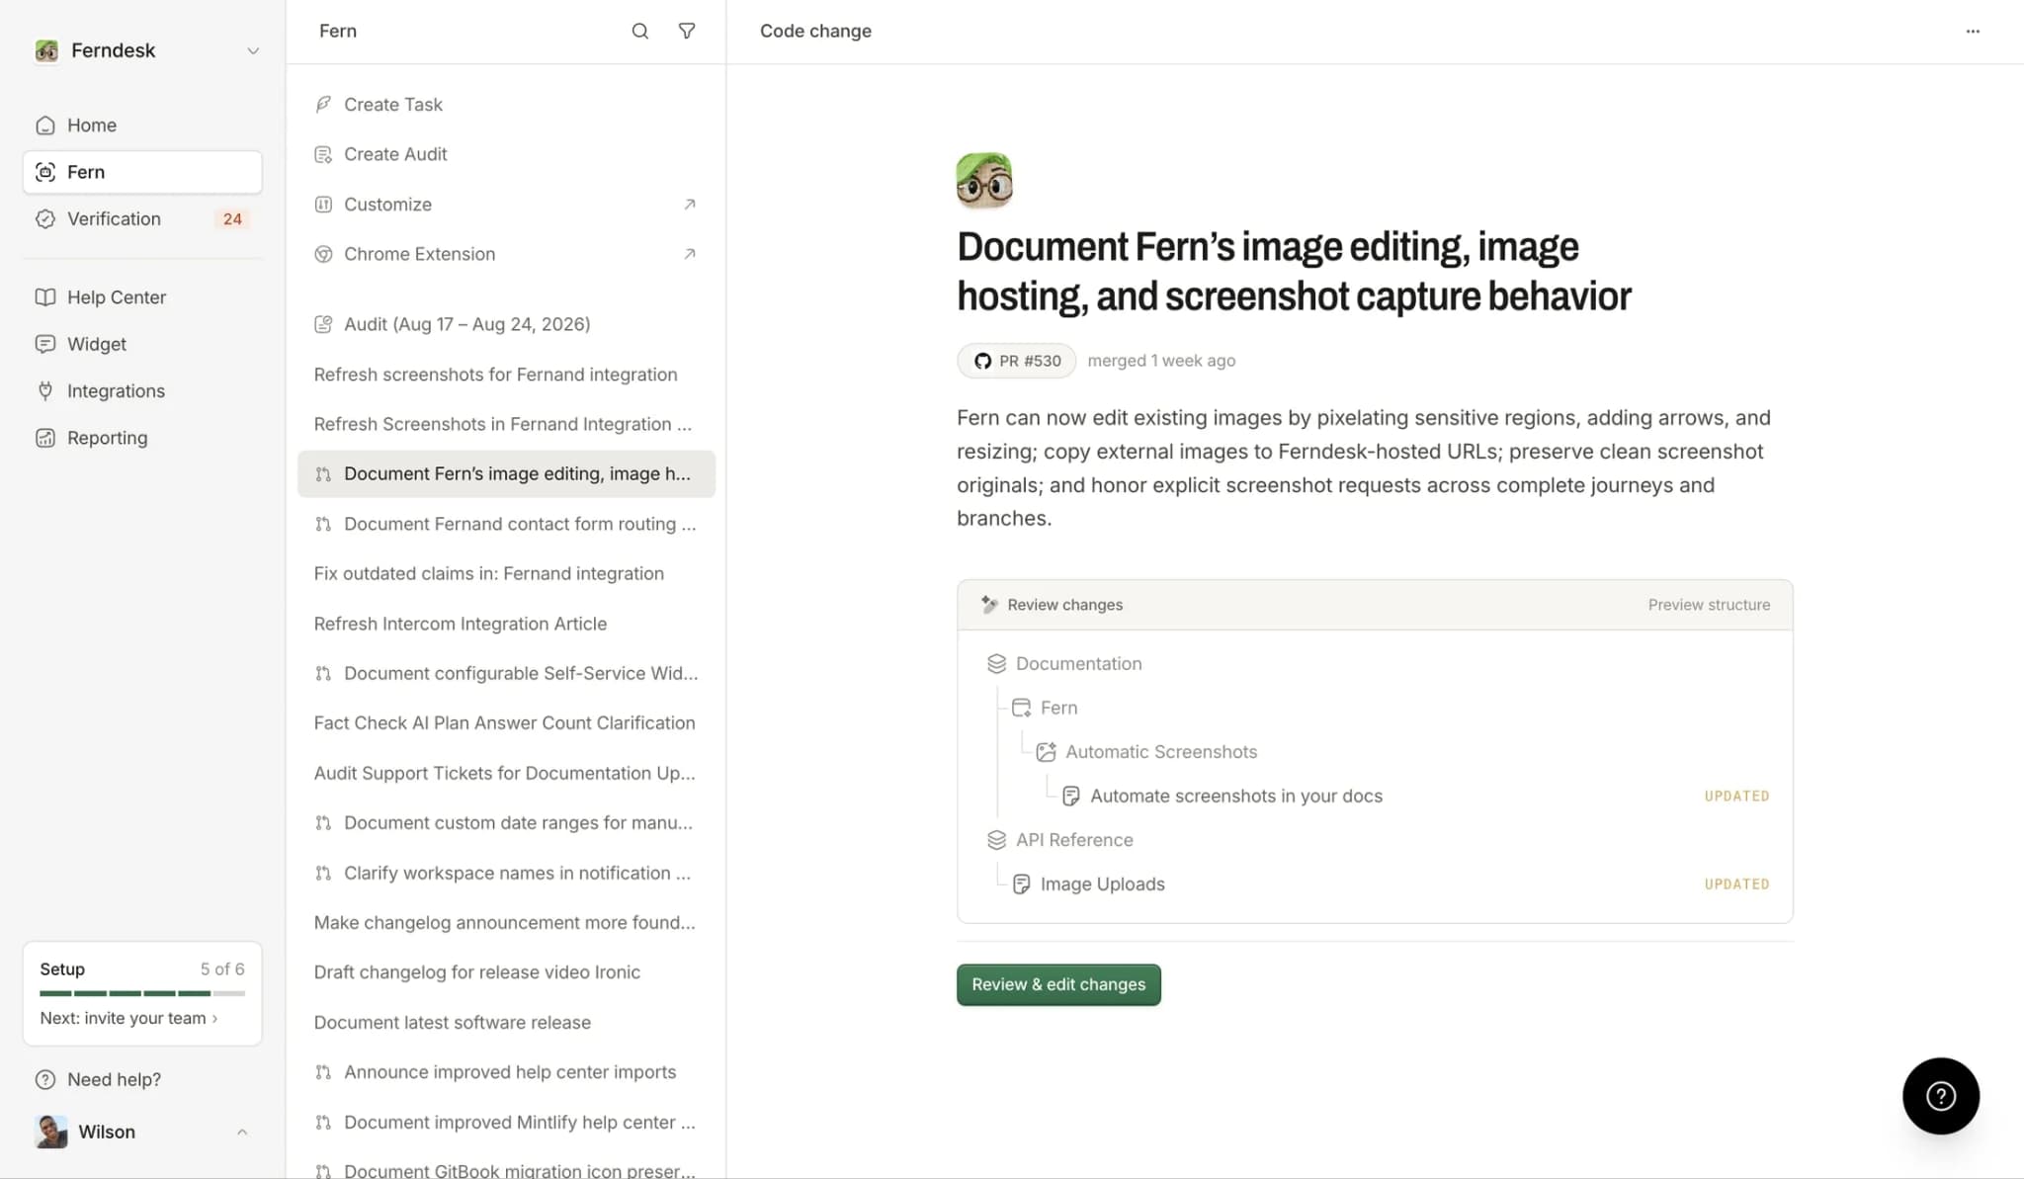2024x1179 pixels.
Task: Click the Setup progress bar
Action: point(142,992)
